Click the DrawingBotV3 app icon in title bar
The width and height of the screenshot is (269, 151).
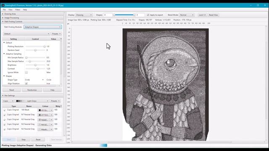point(3,5)
